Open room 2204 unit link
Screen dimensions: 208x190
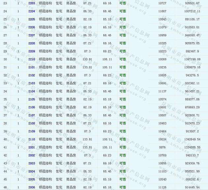point(32,11)
